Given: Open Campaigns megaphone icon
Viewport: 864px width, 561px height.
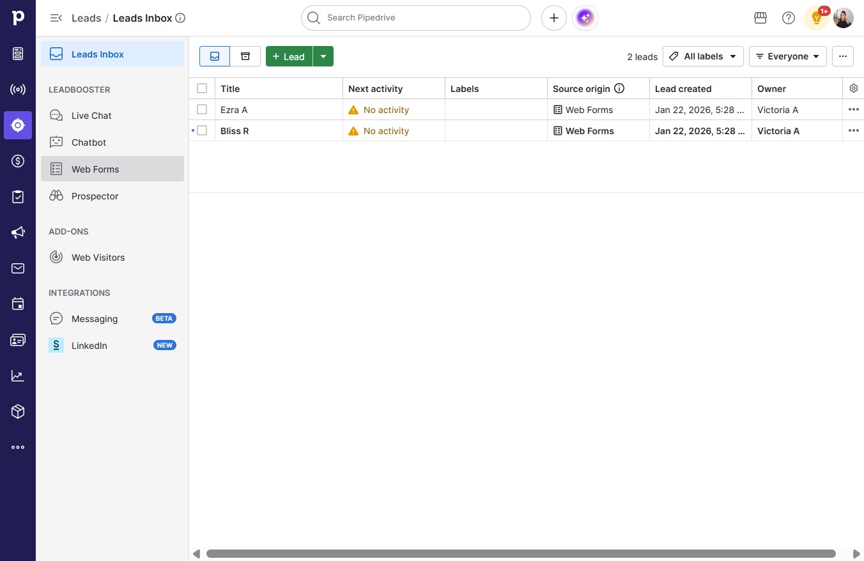Looking at the screenshot, I should pyautogui.click(x=18, y=233).
